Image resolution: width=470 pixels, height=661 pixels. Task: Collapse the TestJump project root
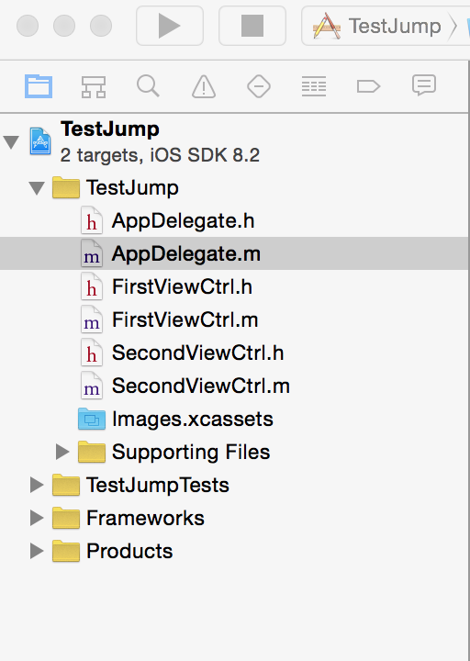[11, 142]
